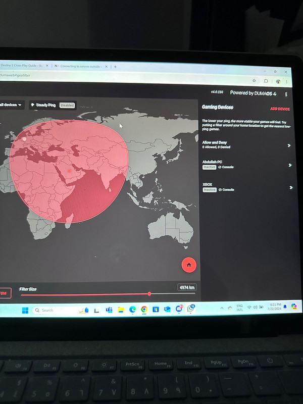This screenshot has width=303, height=404.
Task: Click the Console label under Abdullah PC
Action: coord(226,167)
